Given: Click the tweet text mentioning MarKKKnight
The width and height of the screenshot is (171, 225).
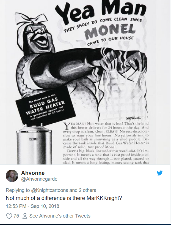Looking at the screenshot, I should [x=64, y=198].
